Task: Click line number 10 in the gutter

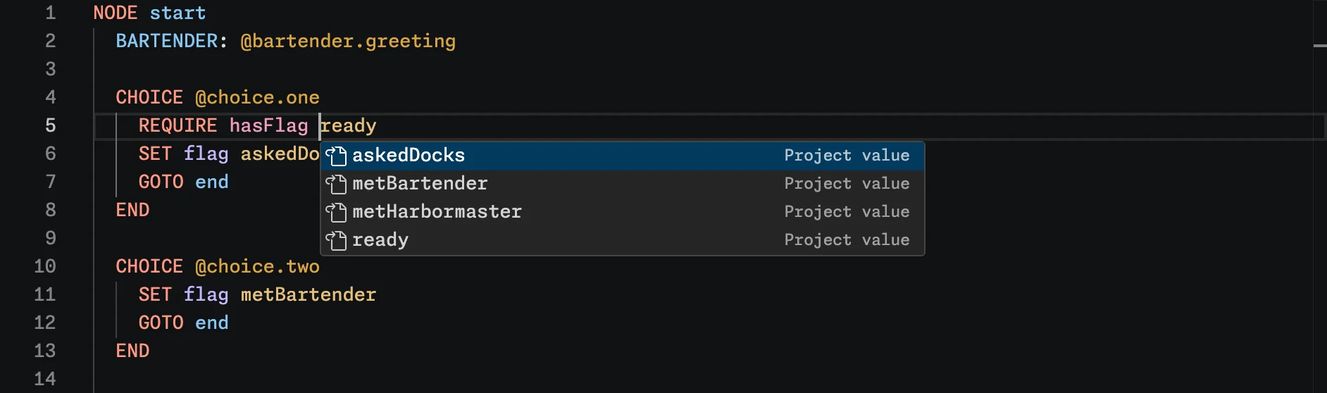Action: (45, 266)
